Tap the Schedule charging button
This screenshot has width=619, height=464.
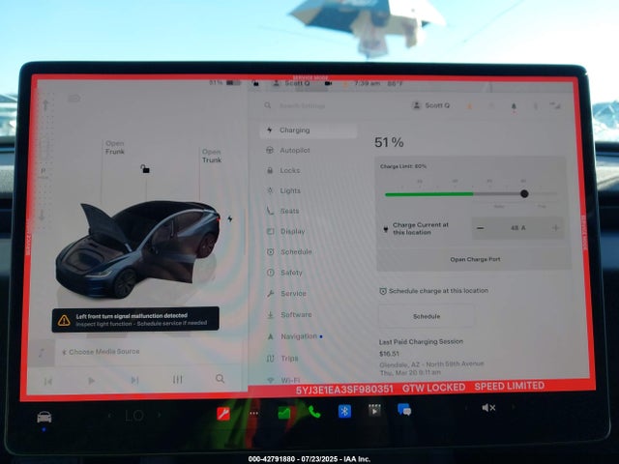click(x=427, y=316)
